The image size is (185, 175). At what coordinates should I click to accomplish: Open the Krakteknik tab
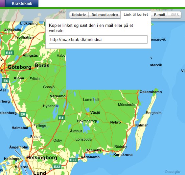22,3
